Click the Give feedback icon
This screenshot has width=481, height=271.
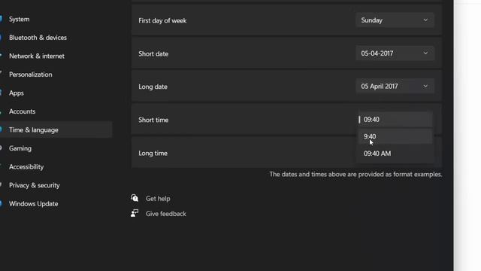[135, 213]
